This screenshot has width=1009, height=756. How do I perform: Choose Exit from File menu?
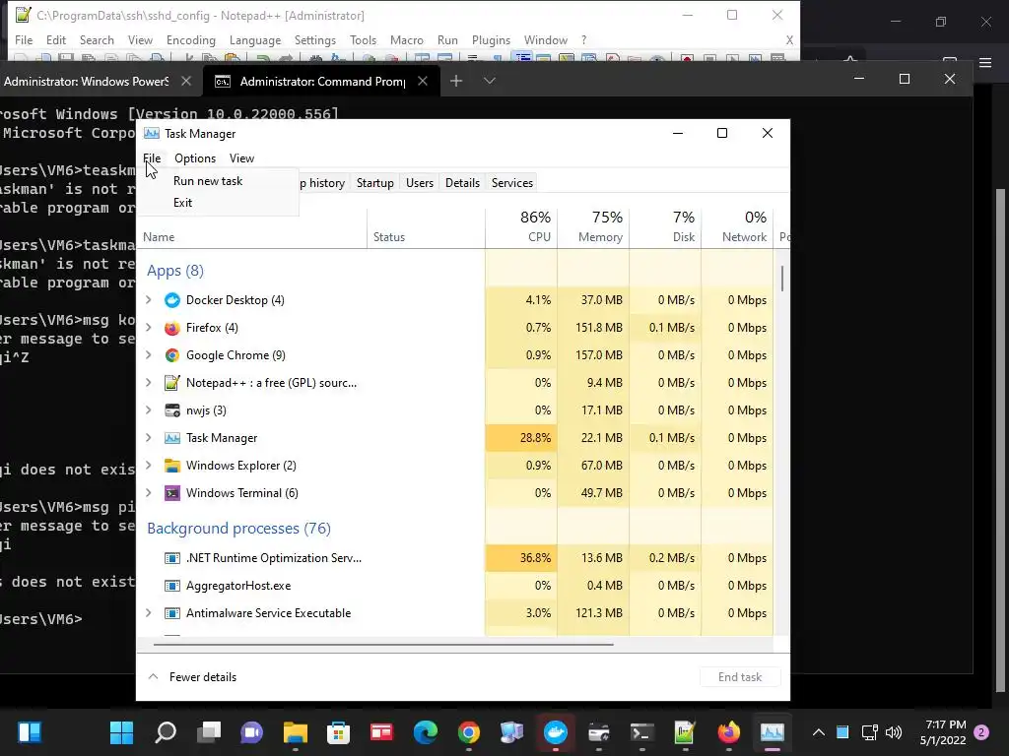coord(182,203)
